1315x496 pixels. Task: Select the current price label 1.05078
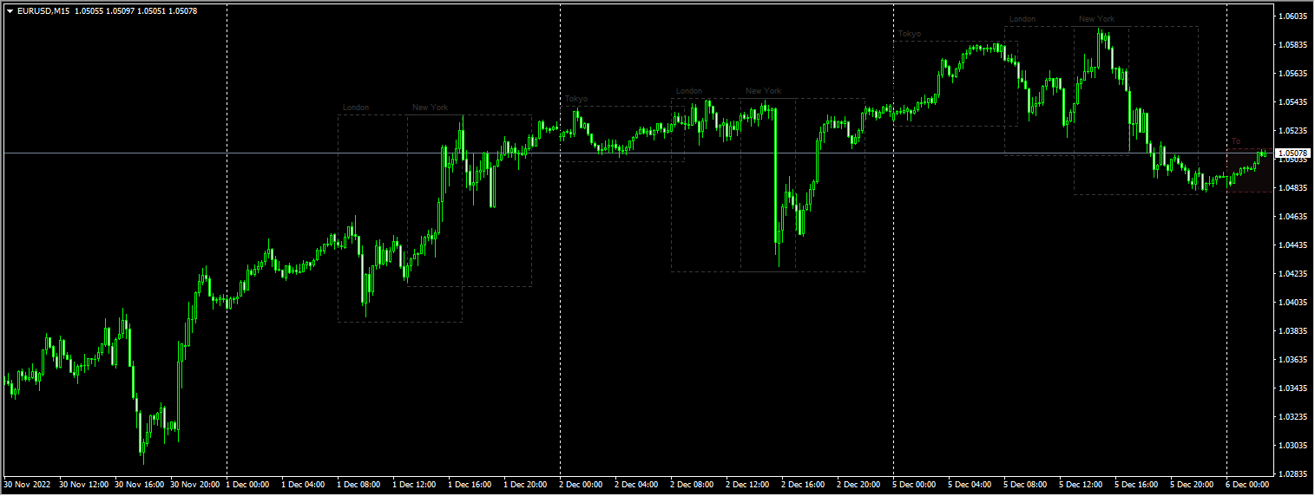point(1292,153)
